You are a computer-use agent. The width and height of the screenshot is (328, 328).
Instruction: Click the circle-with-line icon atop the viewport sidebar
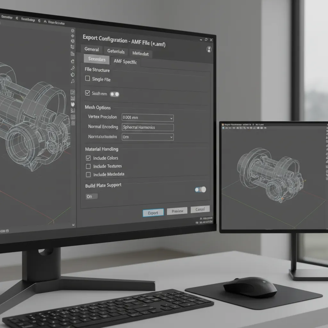tap(73, 30)
